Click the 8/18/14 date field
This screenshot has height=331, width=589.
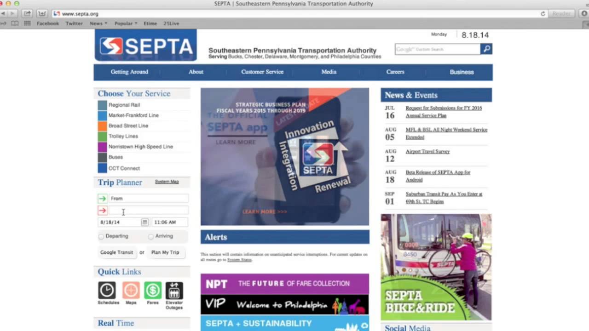(x=120, y=222)
